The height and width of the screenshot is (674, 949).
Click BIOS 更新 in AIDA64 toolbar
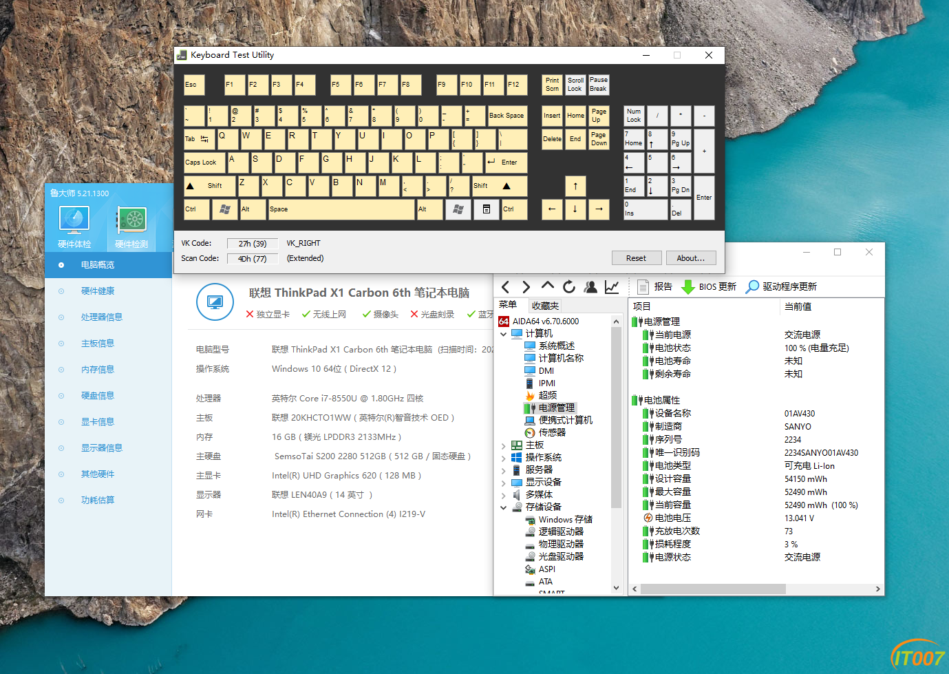(x=709, y=287)
